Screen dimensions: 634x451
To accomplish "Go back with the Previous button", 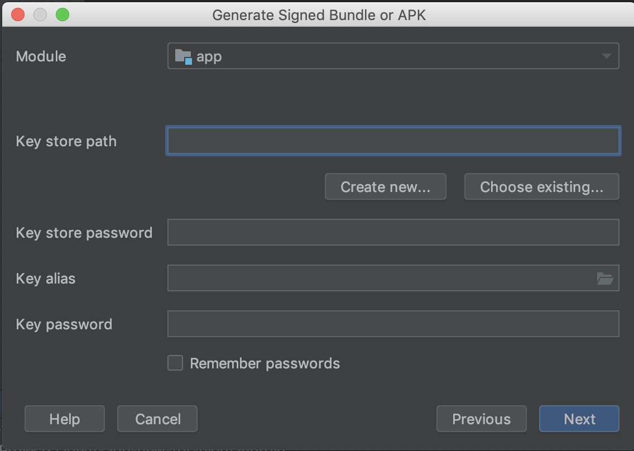I will 481,419.
